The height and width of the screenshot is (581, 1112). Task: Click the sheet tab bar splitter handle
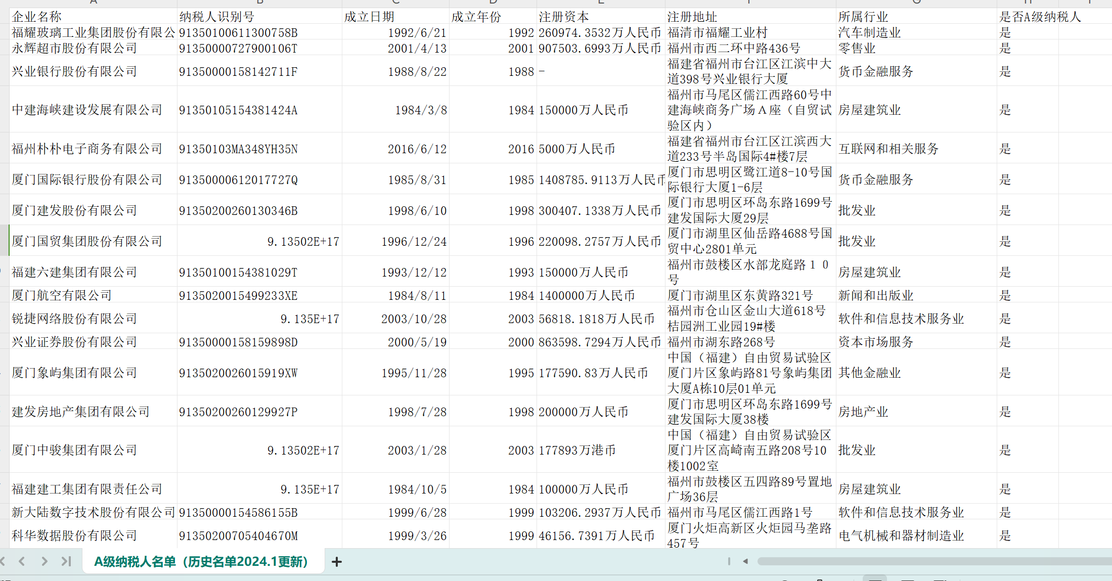pyautogui.click(x=729, y=561)
